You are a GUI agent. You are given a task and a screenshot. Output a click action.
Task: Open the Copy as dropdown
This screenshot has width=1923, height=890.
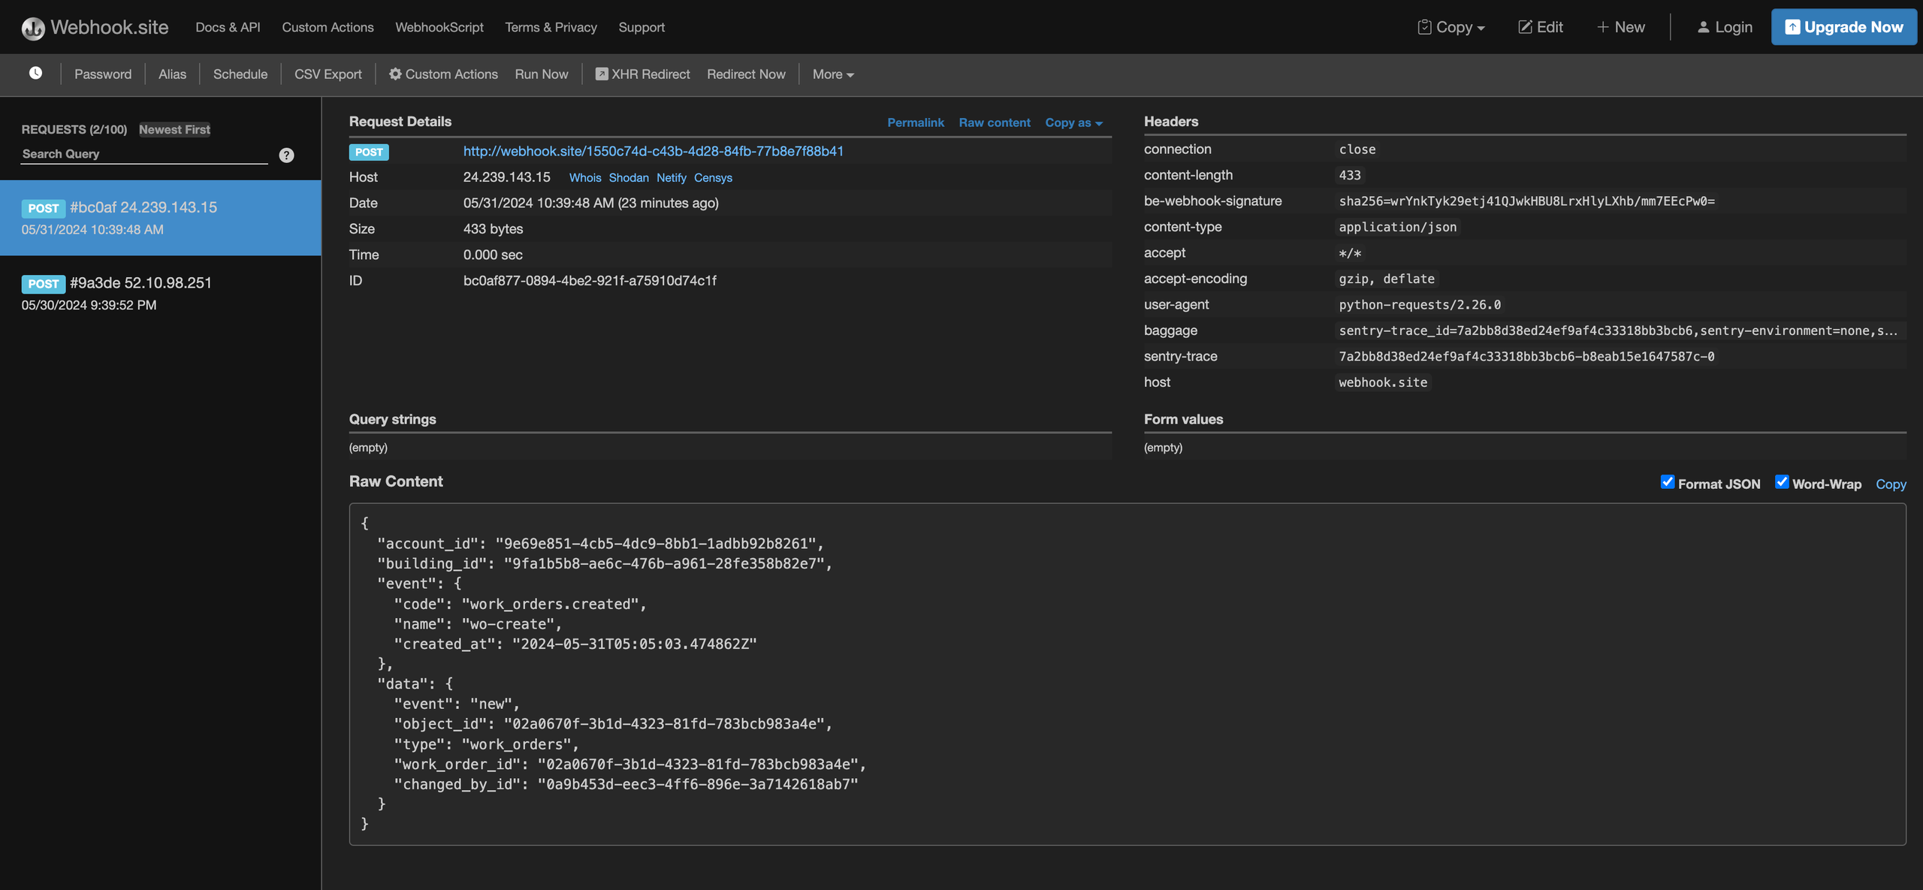click(1073, 122)
